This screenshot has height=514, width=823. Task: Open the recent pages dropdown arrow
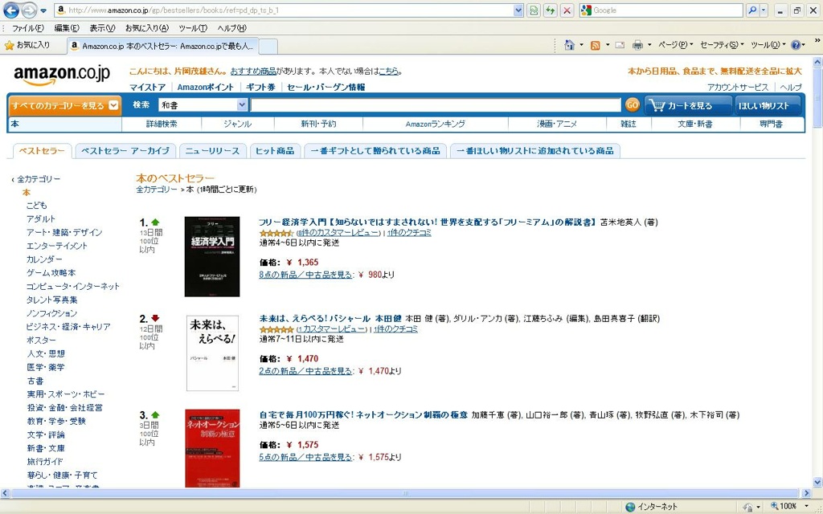click(x=43, y=10)
